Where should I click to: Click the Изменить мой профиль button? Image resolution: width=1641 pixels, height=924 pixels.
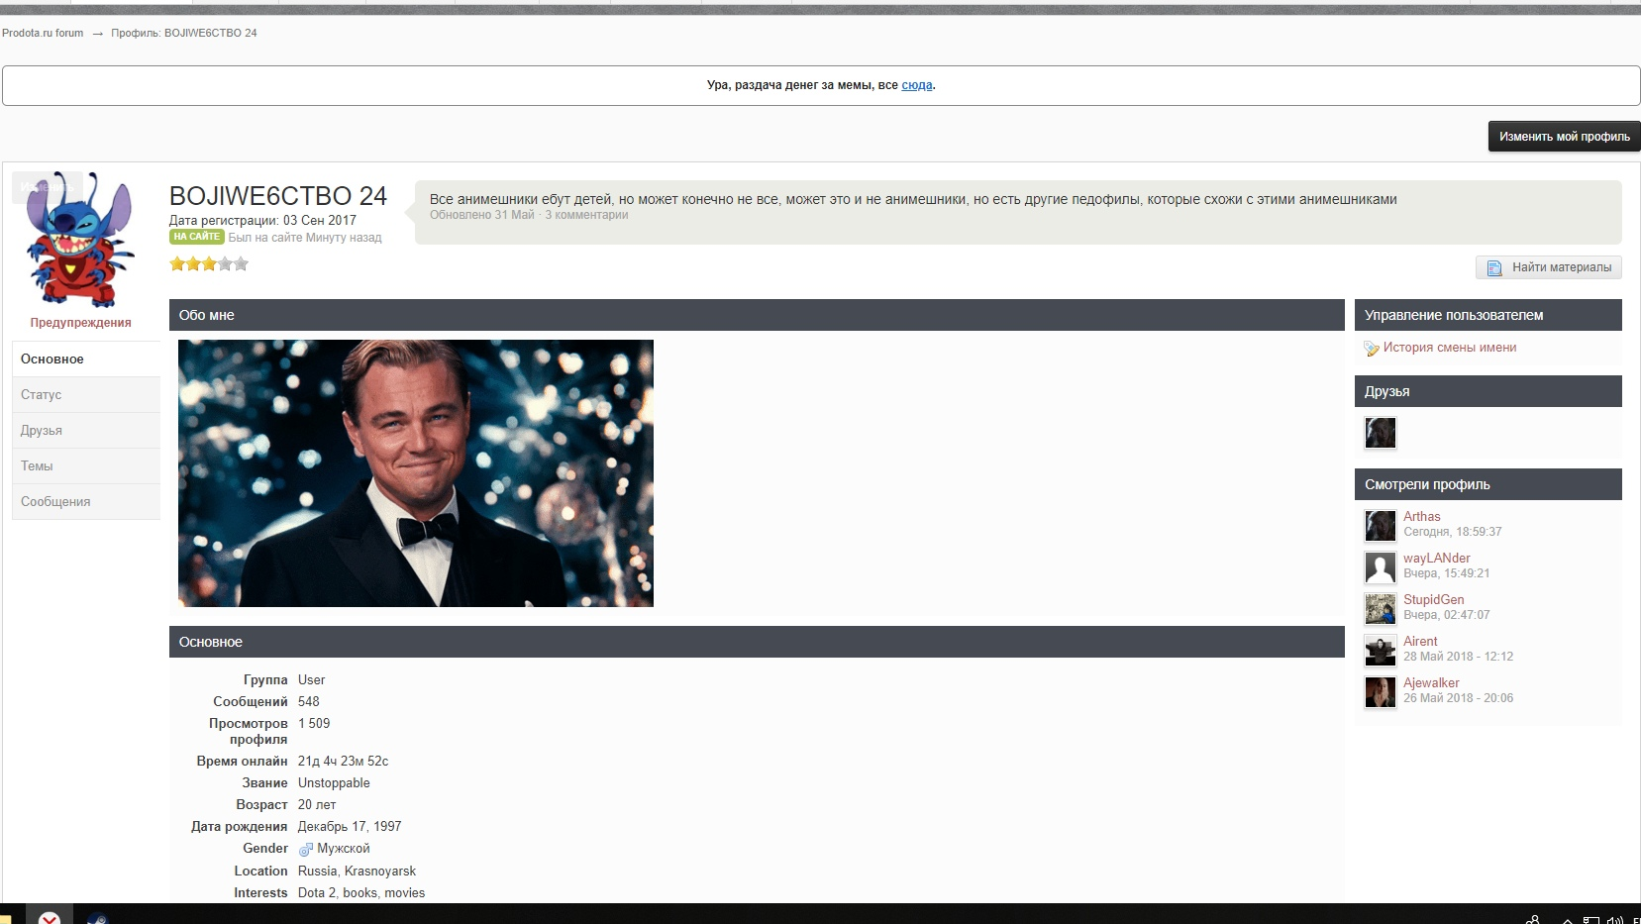(x=1563, y=136)
